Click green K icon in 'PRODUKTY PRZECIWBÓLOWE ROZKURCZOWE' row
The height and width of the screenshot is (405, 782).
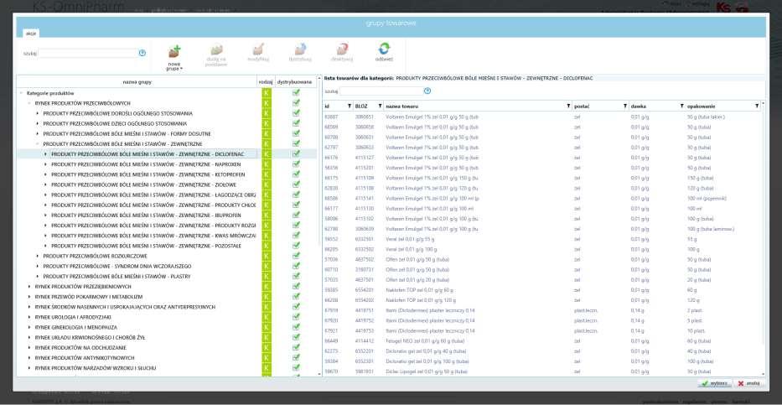tap(267, 257)
